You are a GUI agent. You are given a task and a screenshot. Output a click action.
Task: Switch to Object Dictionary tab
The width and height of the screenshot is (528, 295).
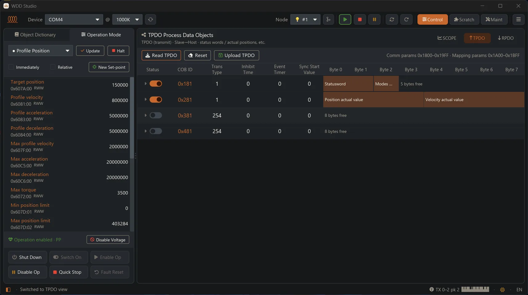click(x=35, y=35)
